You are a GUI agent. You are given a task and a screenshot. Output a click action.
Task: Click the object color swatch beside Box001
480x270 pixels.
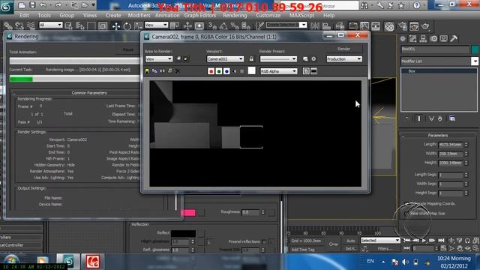pos(475,49)
